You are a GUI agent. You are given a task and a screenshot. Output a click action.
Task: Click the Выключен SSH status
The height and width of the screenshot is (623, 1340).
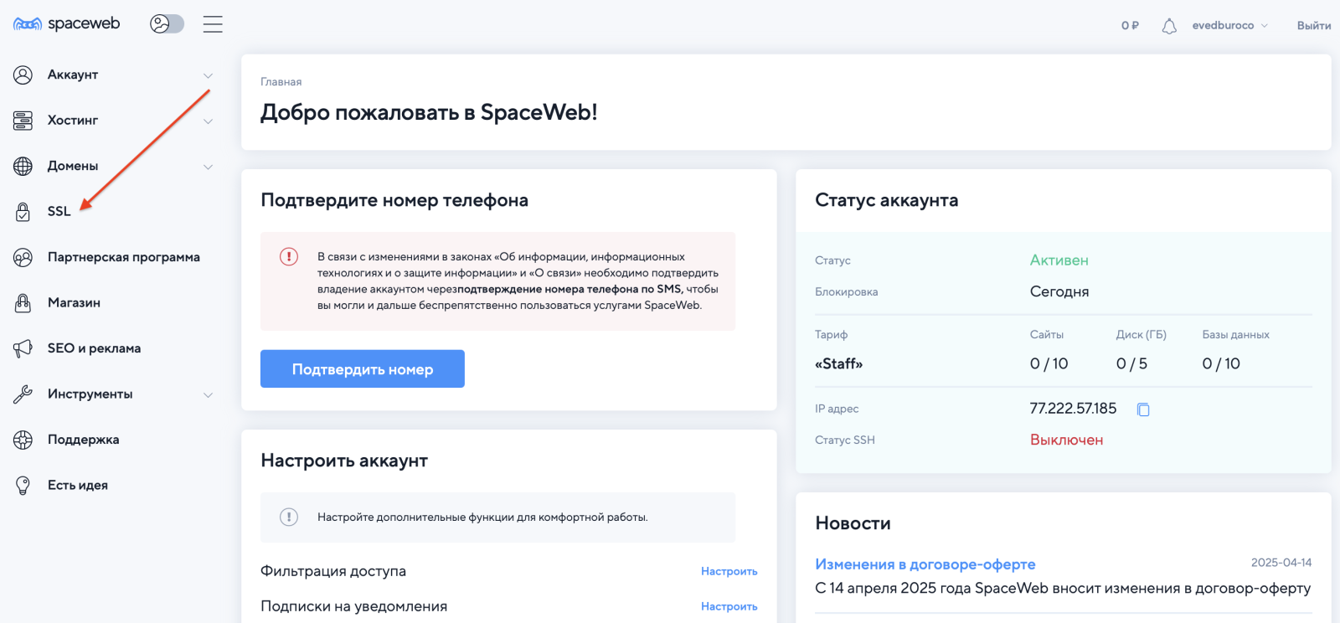click(x=1066, y=440)
